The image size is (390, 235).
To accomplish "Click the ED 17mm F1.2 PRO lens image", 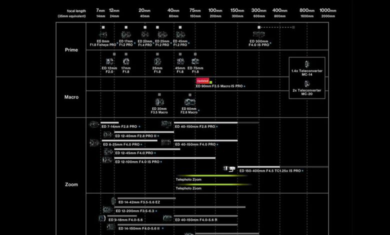I will [126, 34].
